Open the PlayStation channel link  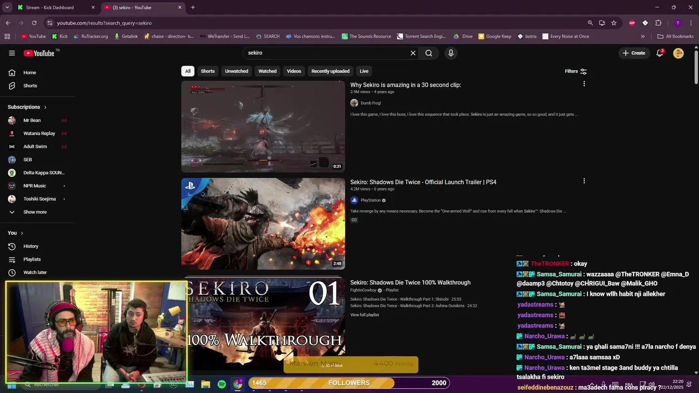point(371,200)
